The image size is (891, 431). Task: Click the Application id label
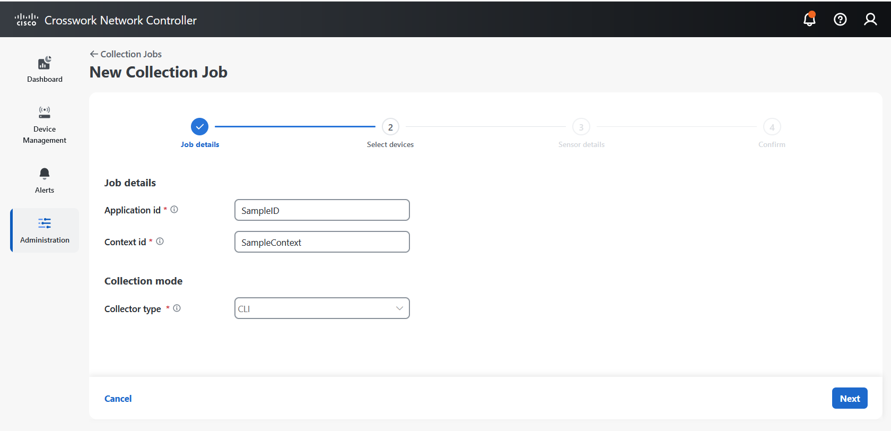[133, 210]
